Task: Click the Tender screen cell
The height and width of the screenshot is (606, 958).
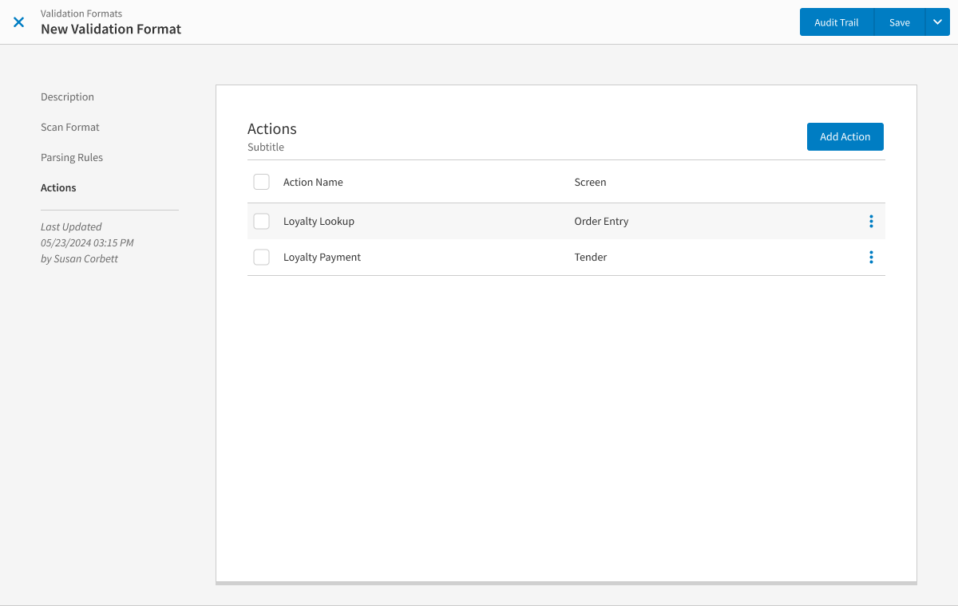Action: click(591, 257)
